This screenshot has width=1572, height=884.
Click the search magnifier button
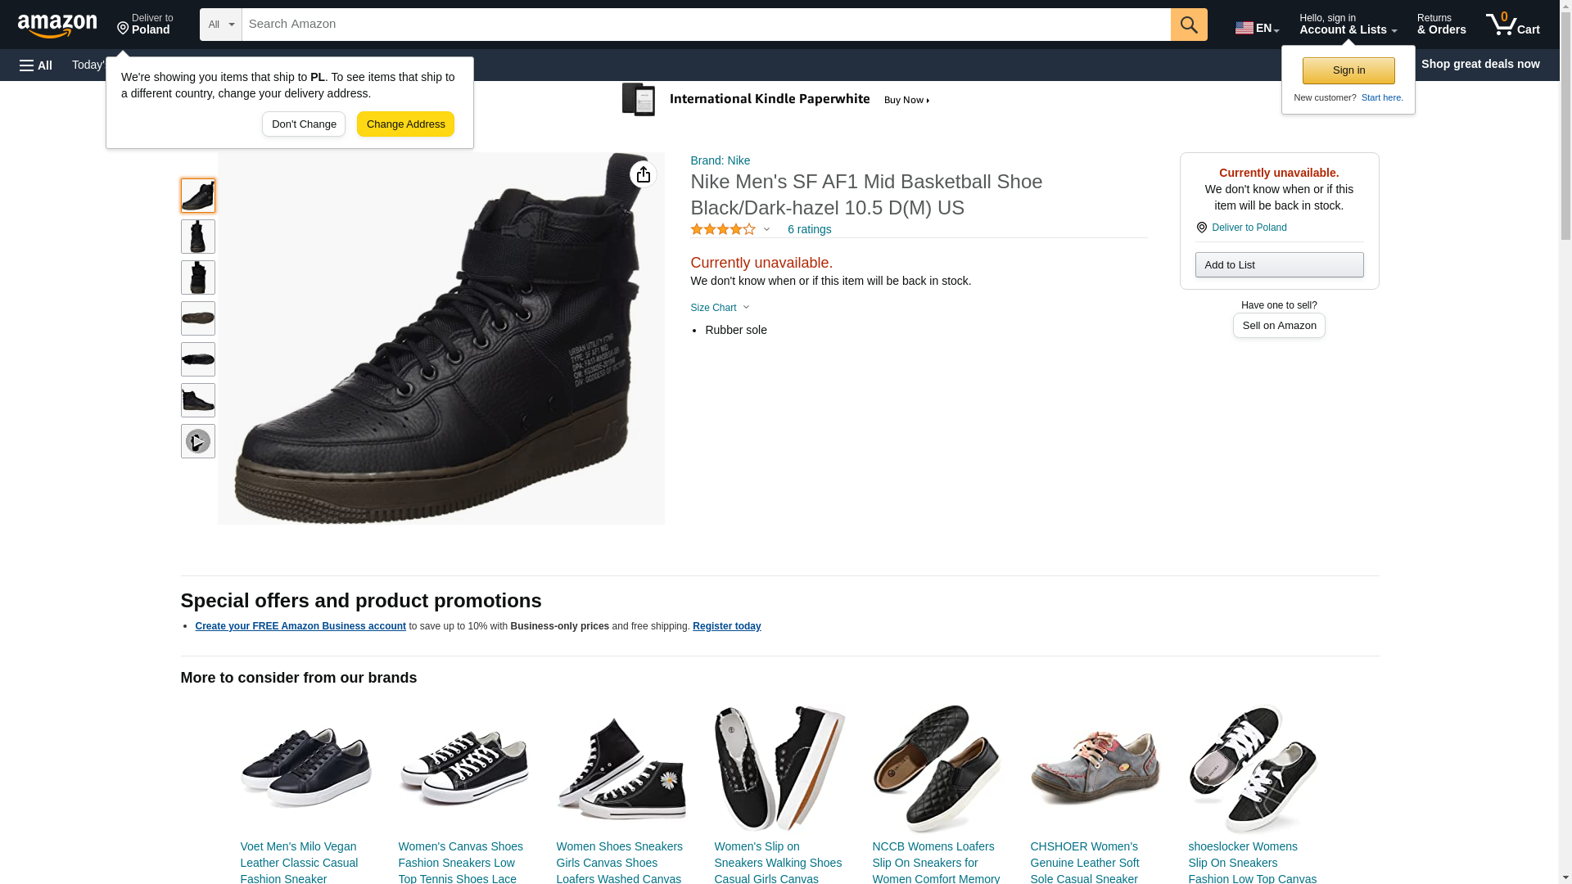coord(1189,25)
